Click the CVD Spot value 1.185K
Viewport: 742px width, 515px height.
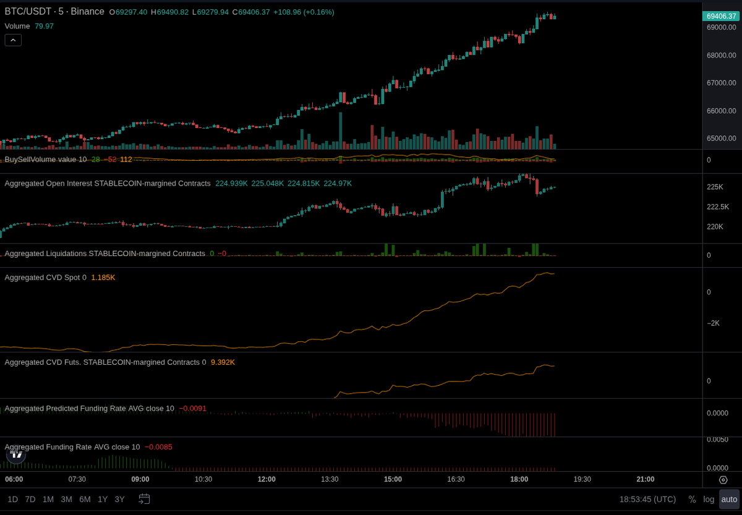[x=103, y=278]
